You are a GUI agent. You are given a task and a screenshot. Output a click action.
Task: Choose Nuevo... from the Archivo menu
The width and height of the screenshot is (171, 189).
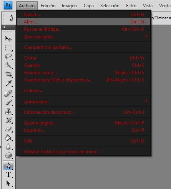[84, 15]
